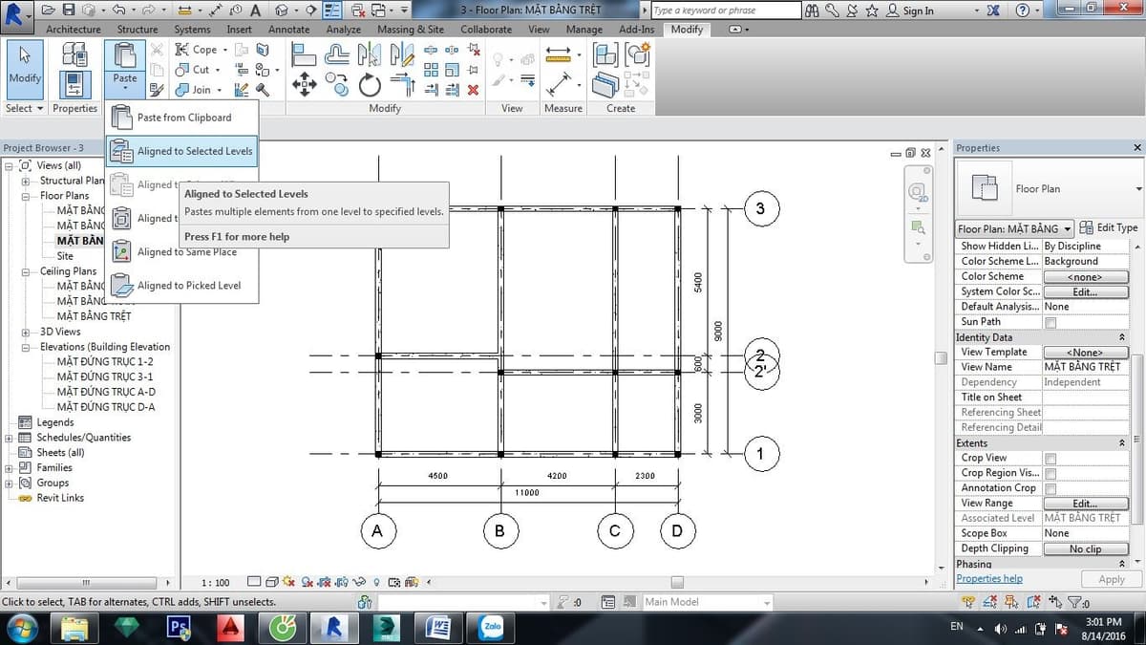Click the Text tool in quick toolbar
This screenshot has width=1146, height=645.
pos(255,11)
